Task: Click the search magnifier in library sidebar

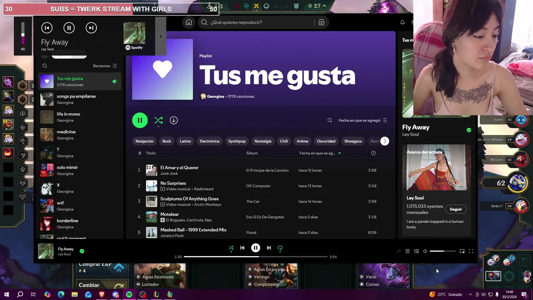Action: [x=45, y=66]
